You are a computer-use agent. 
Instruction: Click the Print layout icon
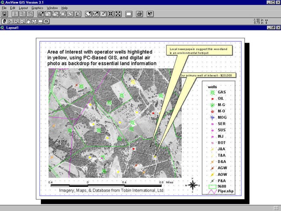(139, 14)
